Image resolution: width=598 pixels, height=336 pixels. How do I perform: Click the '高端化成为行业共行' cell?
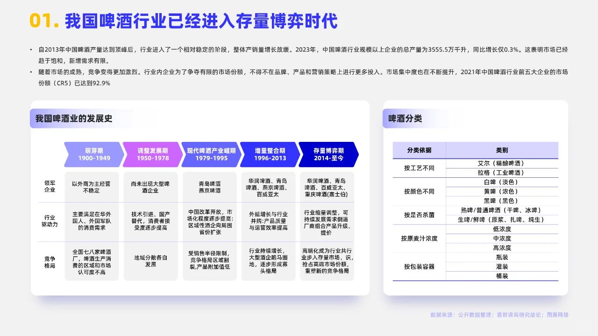(x=327, y=261)
